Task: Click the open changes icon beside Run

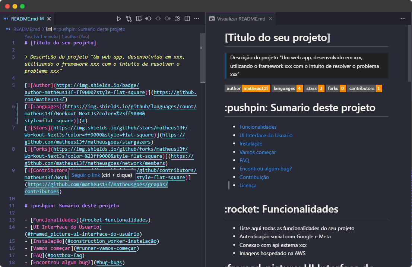Action: (x=129, y=18)
